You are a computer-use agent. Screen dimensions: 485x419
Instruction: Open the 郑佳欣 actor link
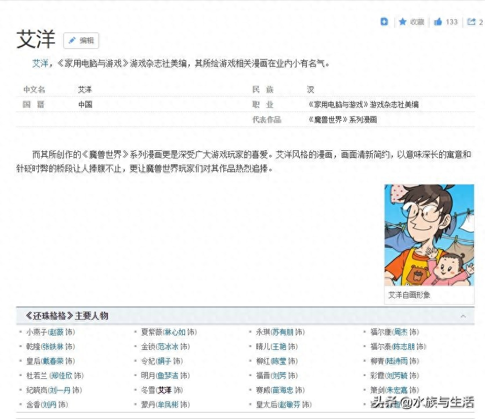62,375
